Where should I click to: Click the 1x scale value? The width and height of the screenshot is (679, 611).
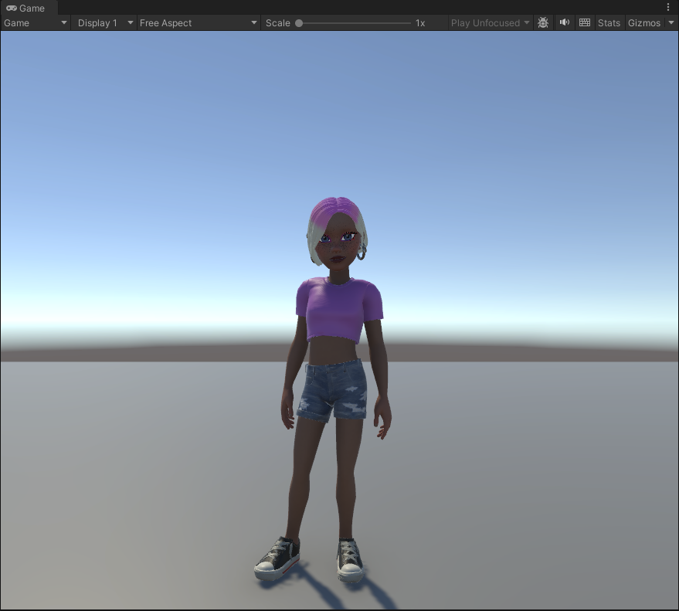pos(420,23)
